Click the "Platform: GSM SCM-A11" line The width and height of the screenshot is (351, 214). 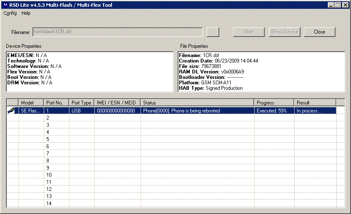click(x=205, y=83)
